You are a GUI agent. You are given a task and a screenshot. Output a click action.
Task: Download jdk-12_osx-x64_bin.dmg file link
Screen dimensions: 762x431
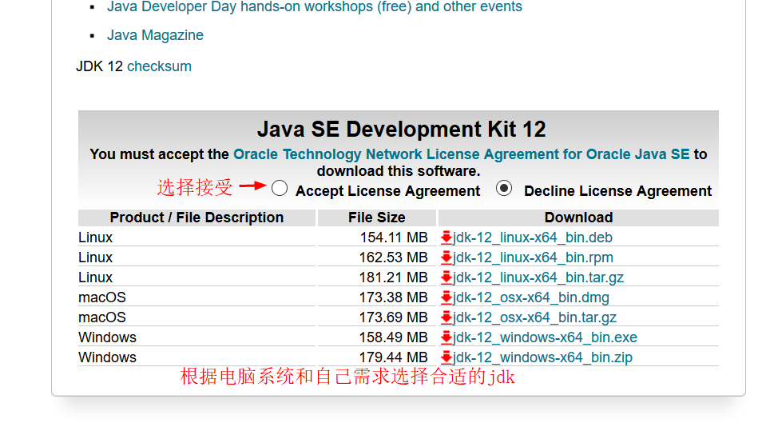(x=531, y=297)
